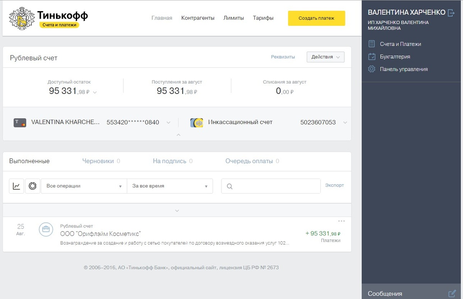Click the Тинькофф logo emblem
This screenshot has height=299, width=463.
[22, 18]
